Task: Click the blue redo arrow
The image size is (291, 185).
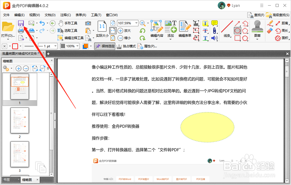Action: point(42,30)
